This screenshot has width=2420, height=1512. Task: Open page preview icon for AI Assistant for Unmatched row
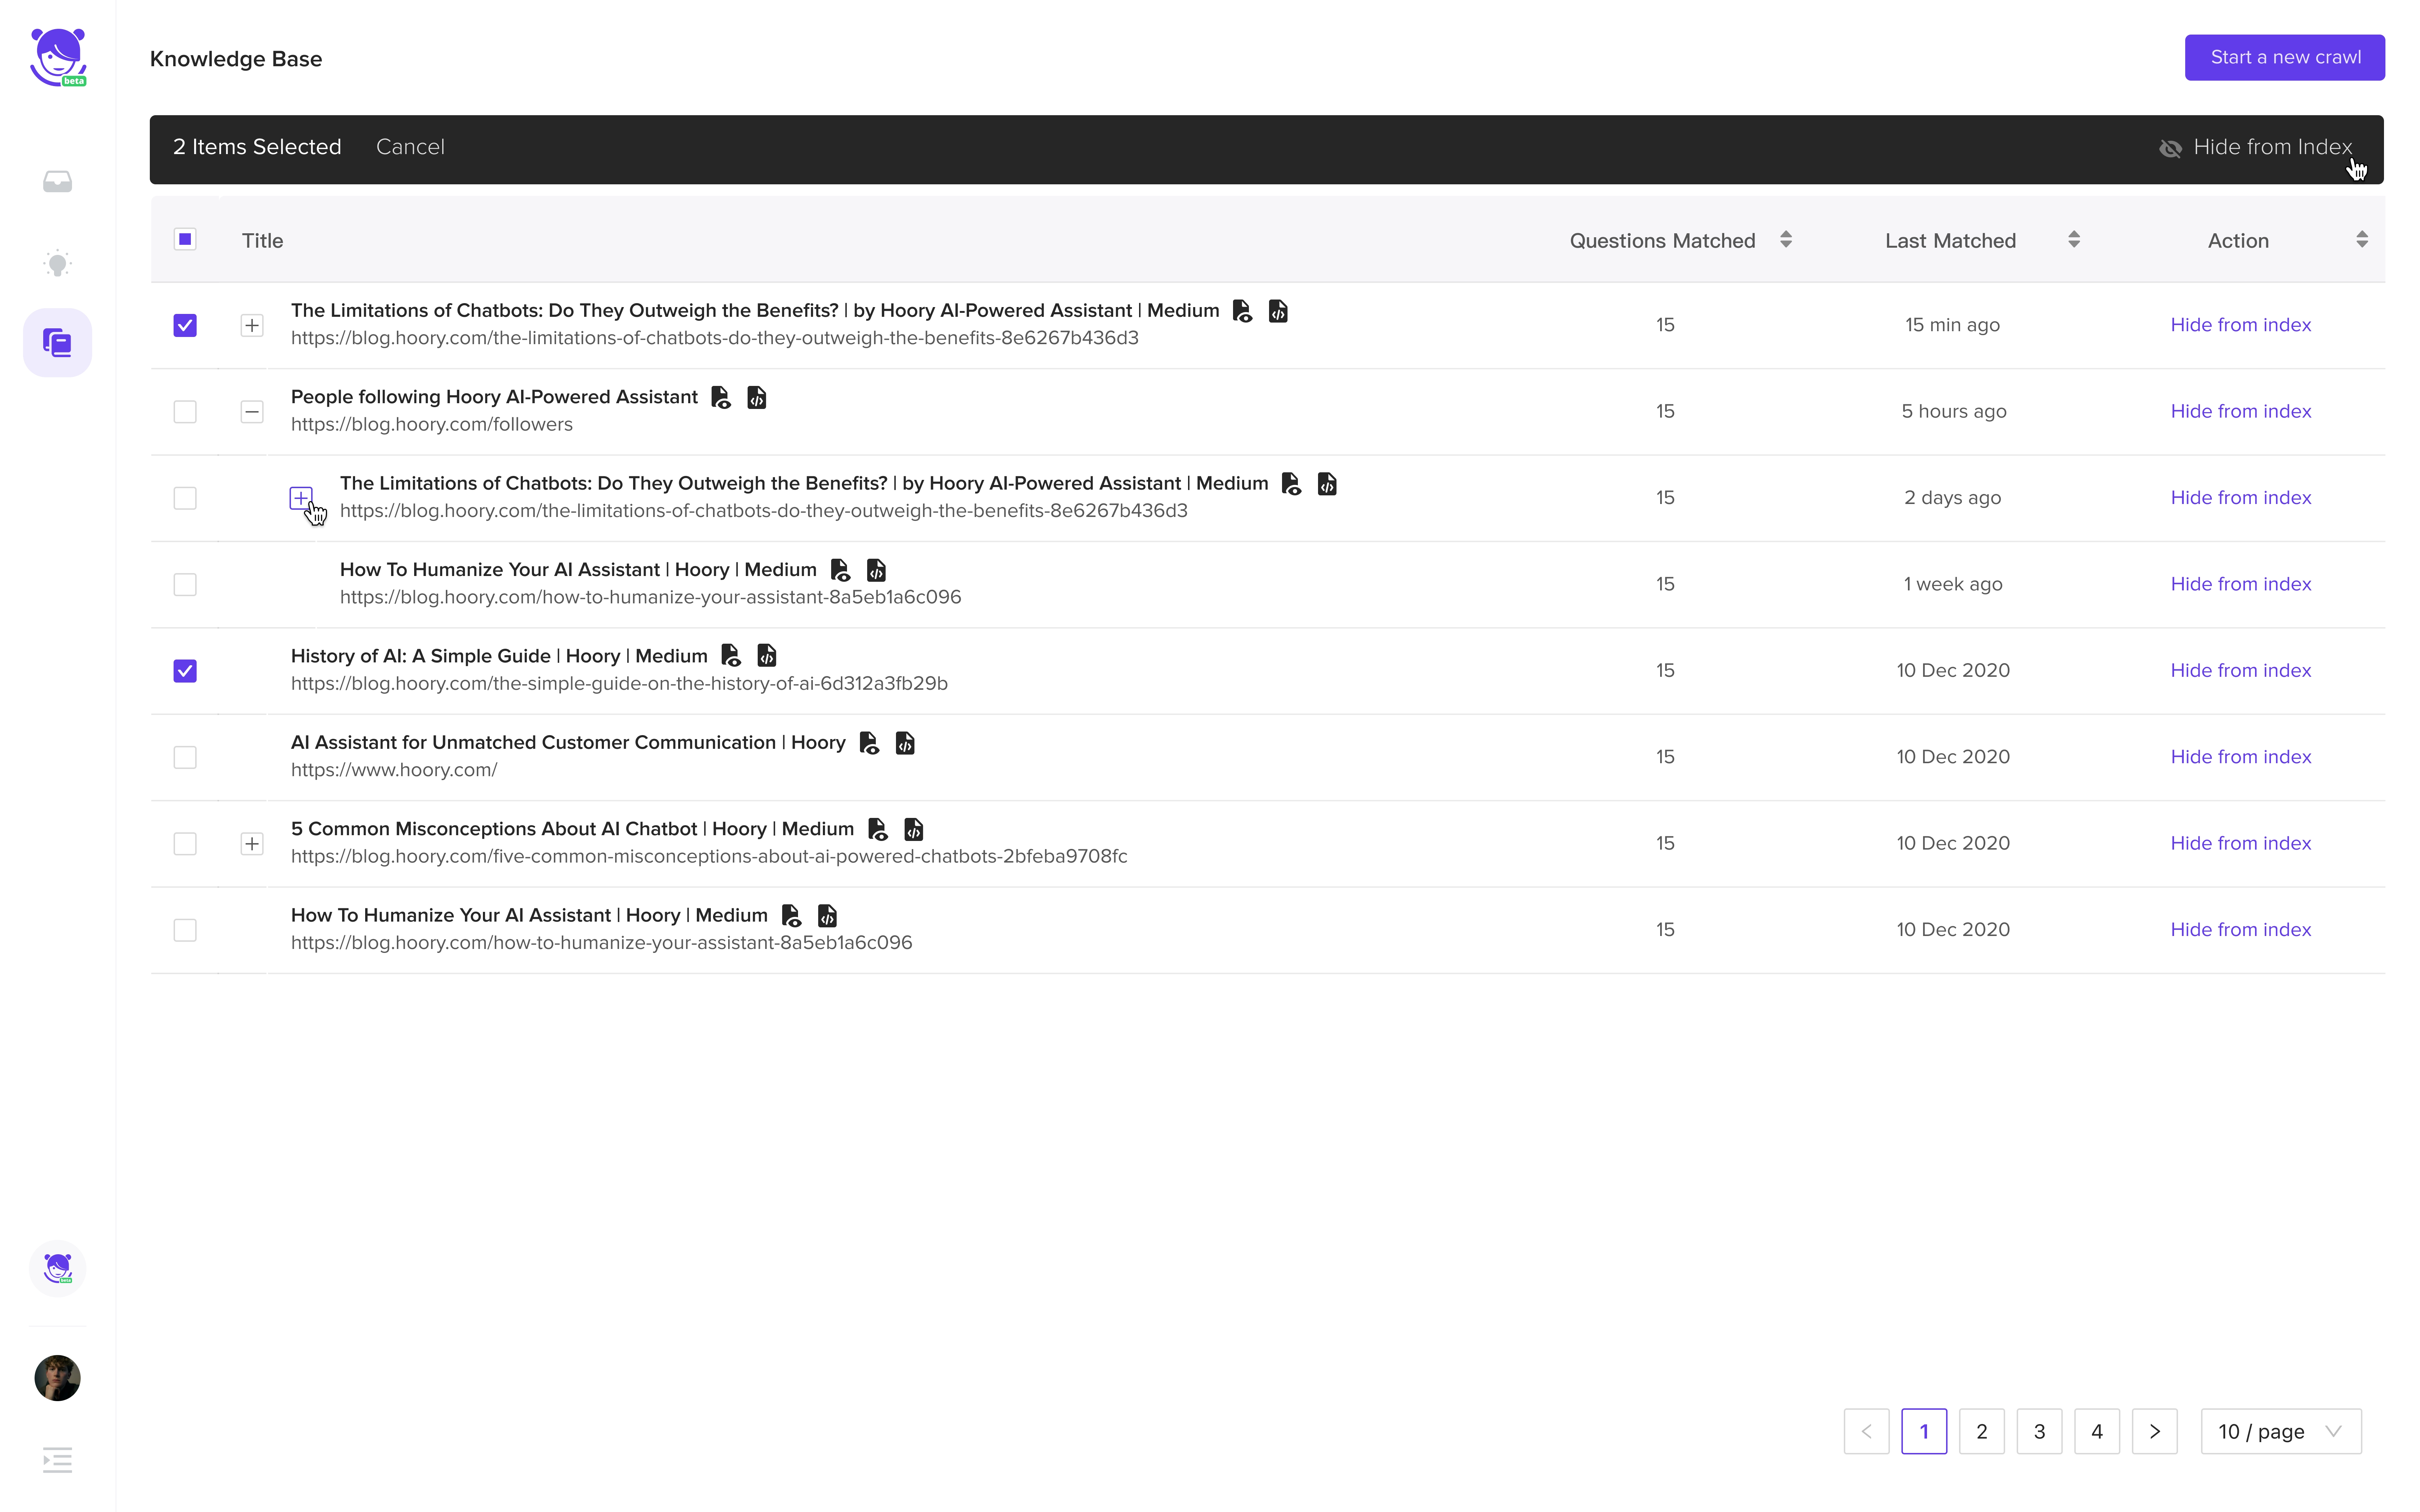click(x=869, y=743)
